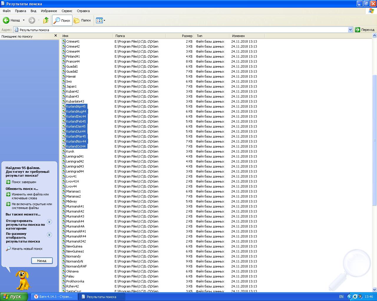Click the Back (Назад) toolbar arrow icon
The image size is (377, 301).
click(6, 20)
